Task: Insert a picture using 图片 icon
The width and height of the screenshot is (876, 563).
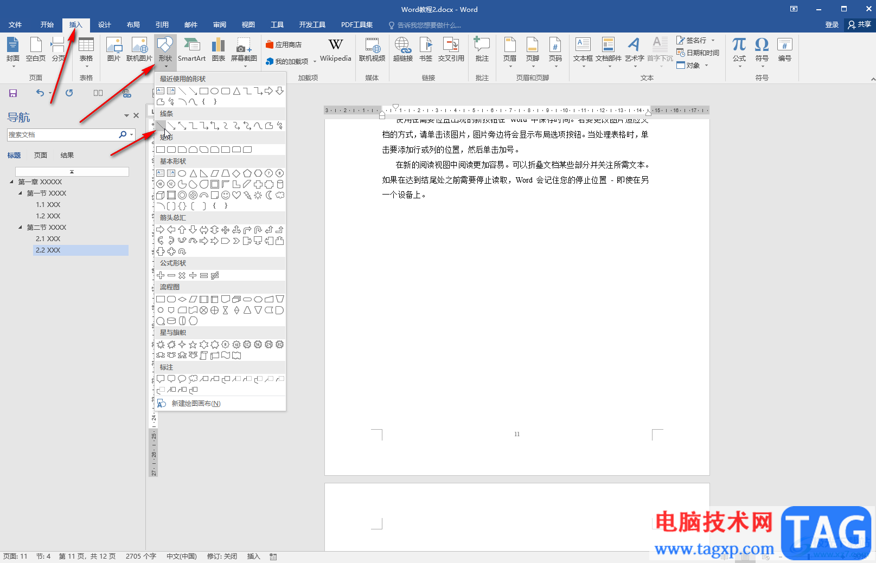Action: click(113, 49)
